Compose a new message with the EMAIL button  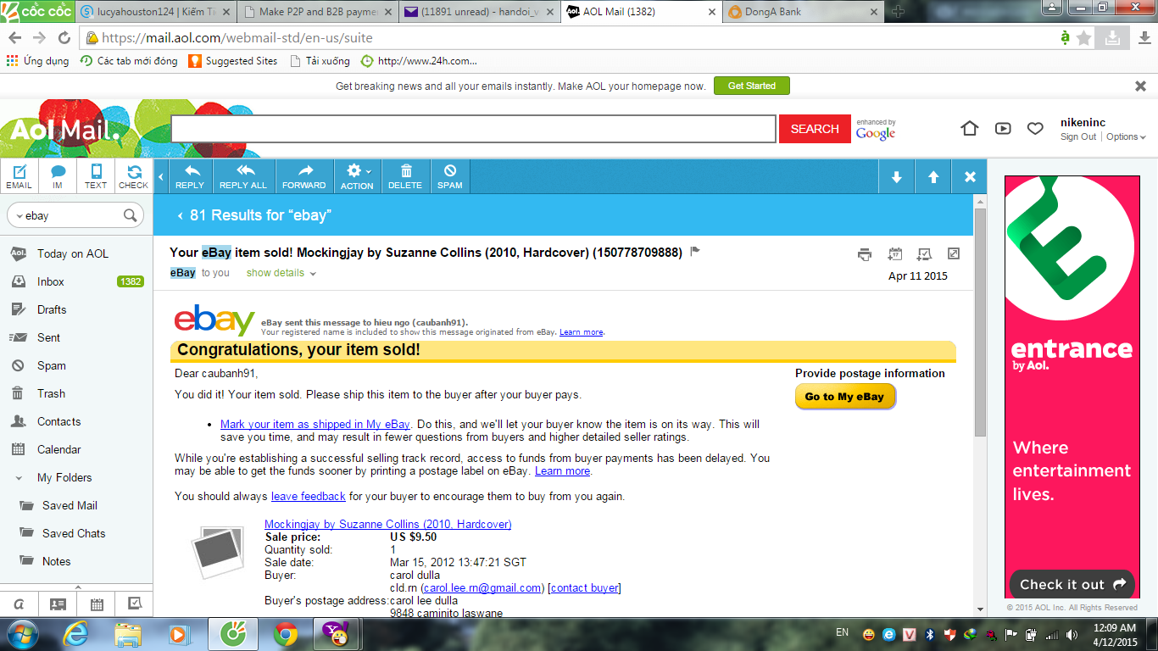[x=19, y=176]
